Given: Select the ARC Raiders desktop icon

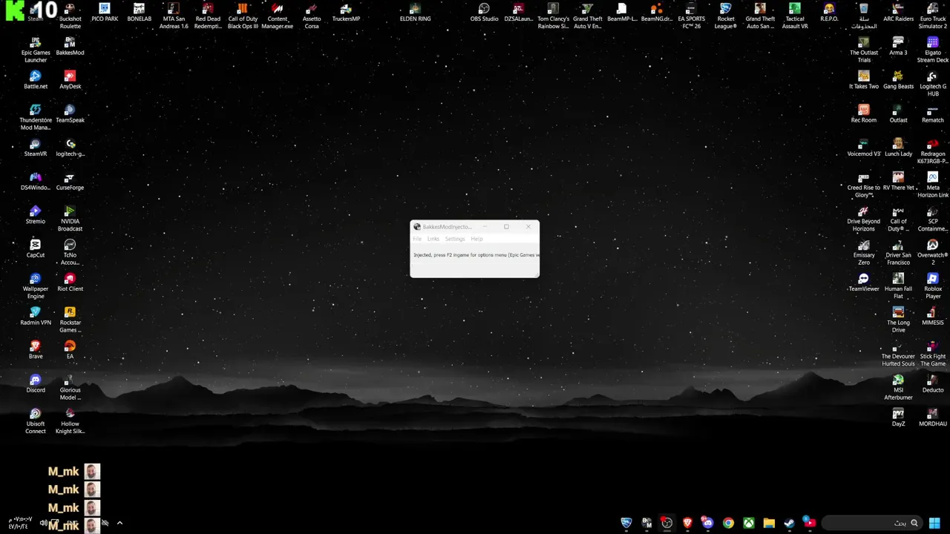Looking at the screenshot, I should click(x=898, y=13).
